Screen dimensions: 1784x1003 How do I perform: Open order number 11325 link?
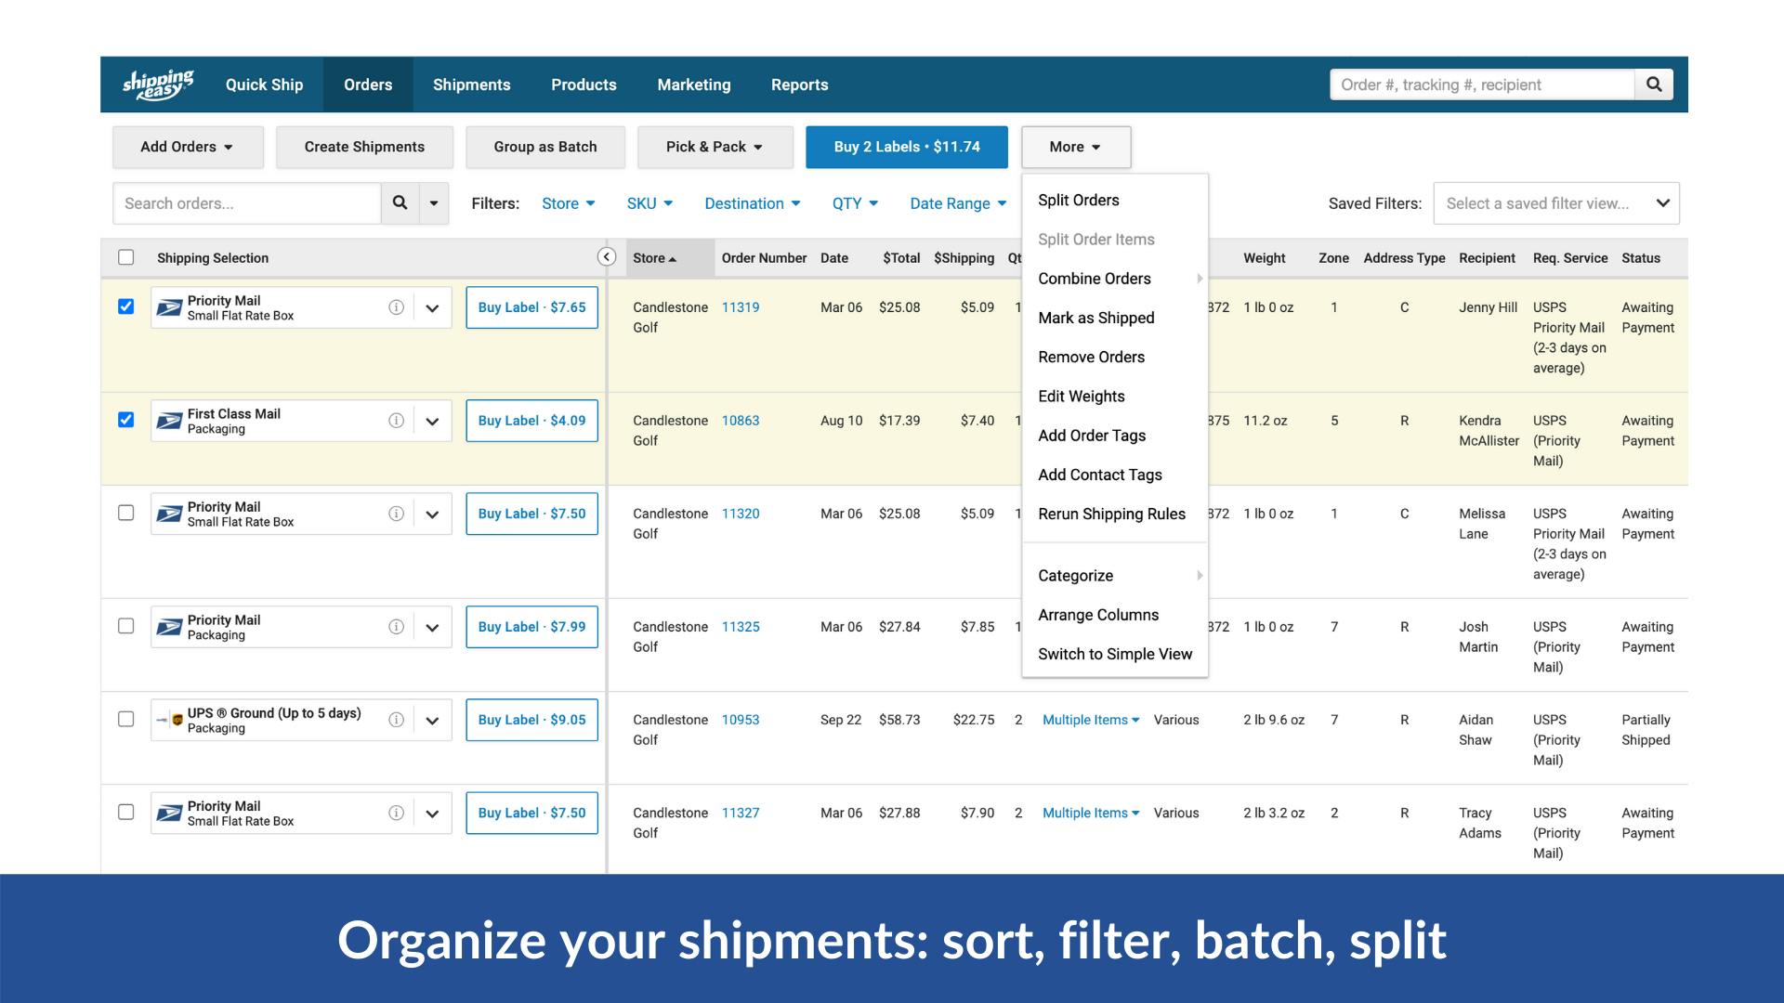coord(740,627)
